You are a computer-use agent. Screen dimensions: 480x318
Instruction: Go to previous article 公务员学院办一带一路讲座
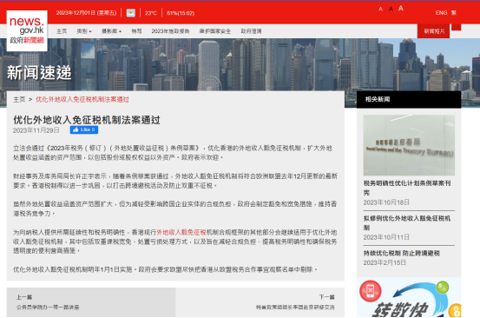click(x=48, y=308)
